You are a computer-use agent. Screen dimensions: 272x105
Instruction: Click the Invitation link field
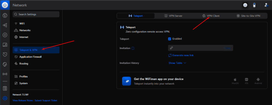pos(201,48)
